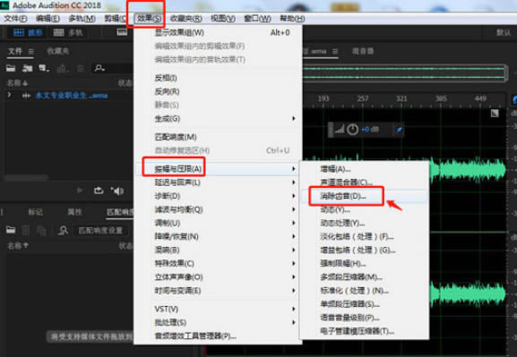Click the preview play button in 文件 panel
This screenshot has width=517, height=357.
pyautogui.click(x=80, y=190)
